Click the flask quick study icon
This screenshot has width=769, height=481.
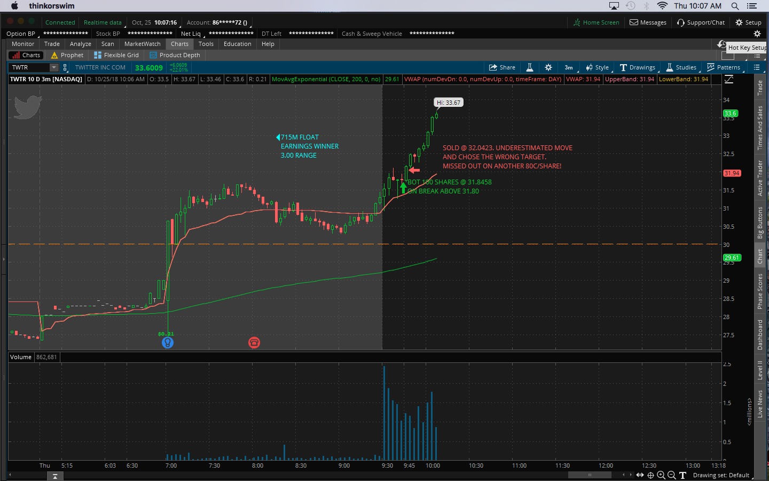pos(530,67)
